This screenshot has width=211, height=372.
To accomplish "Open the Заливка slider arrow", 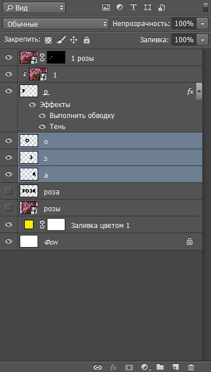I will [x=202, y=39].
